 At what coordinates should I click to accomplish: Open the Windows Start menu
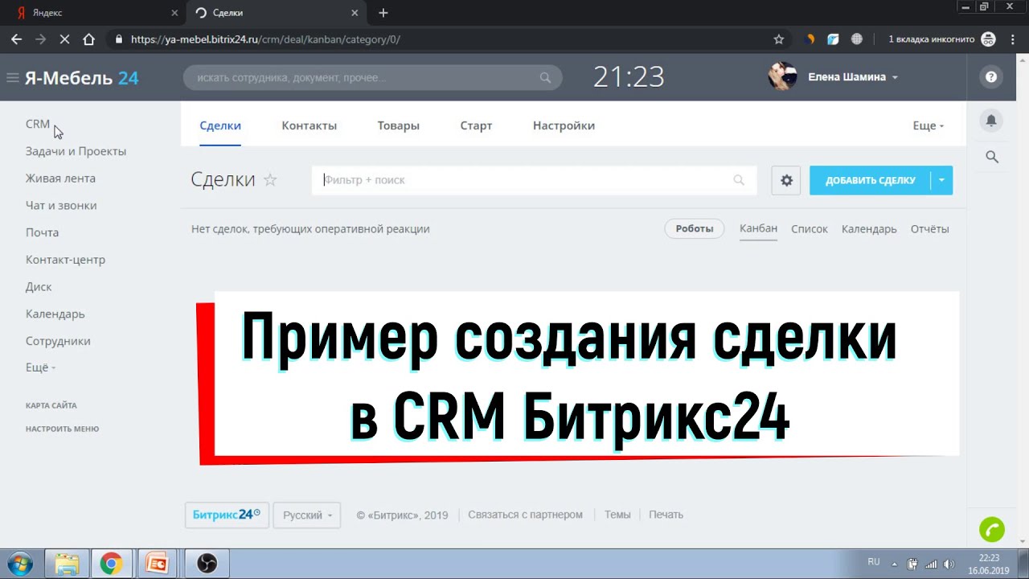click(x=19, y=563)
